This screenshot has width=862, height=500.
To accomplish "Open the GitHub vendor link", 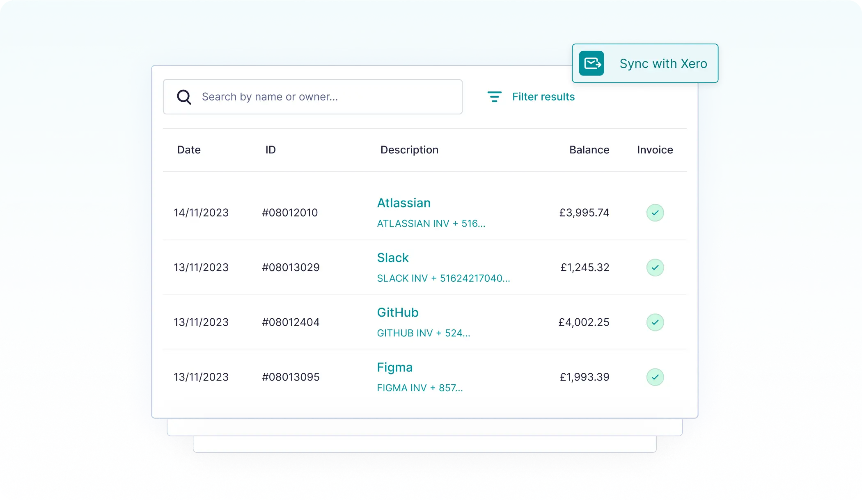I will 397,312.
